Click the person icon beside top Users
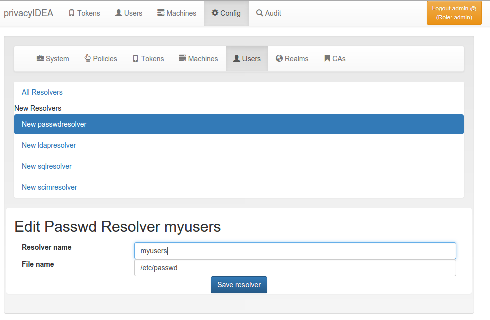The width and height of the screenshot is (490, 320). click(118, 13)
